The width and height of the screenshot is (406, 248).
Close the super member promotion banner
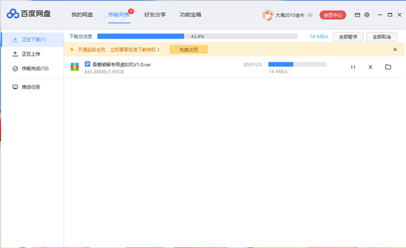[395, 49]
